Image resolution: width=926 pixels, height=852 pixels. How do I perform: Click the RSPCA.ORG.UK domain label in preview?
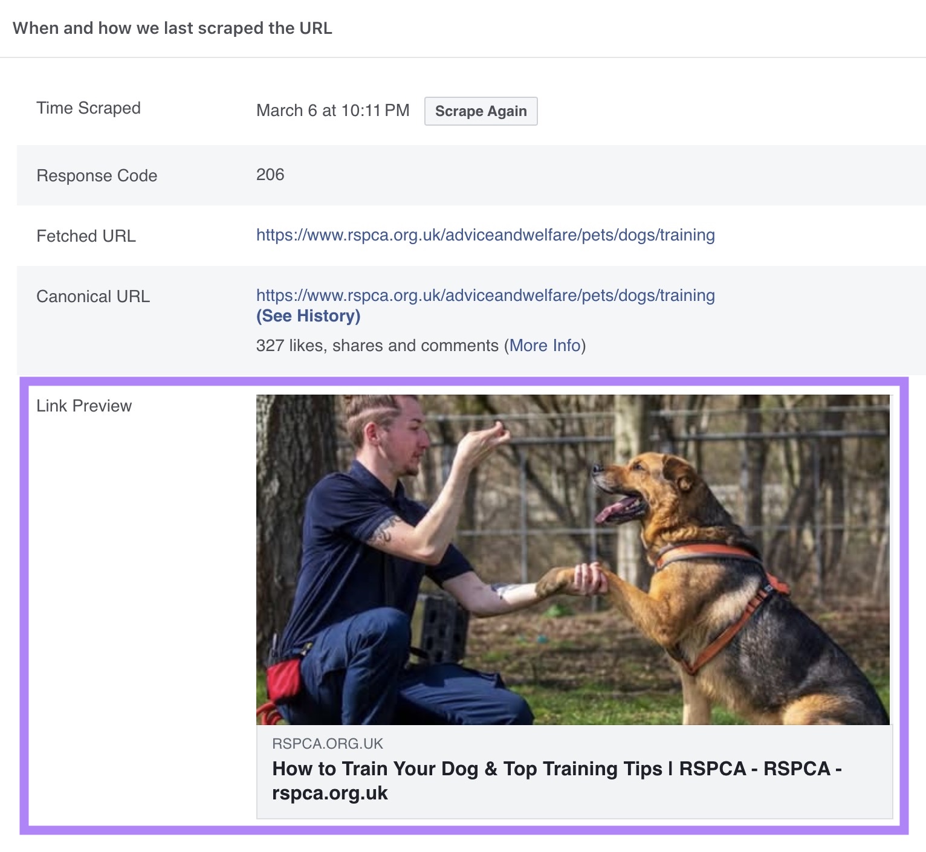(328, 744)
